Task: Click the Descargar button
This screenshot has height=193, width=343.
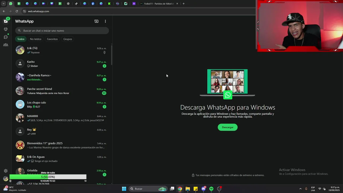Action: point(228,127)
